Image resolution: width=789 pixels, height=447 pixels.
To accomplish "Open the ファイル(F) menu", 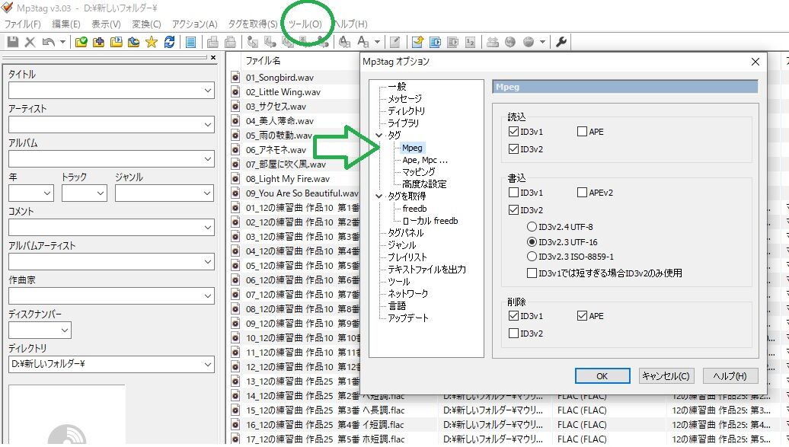I will point(22,24).
